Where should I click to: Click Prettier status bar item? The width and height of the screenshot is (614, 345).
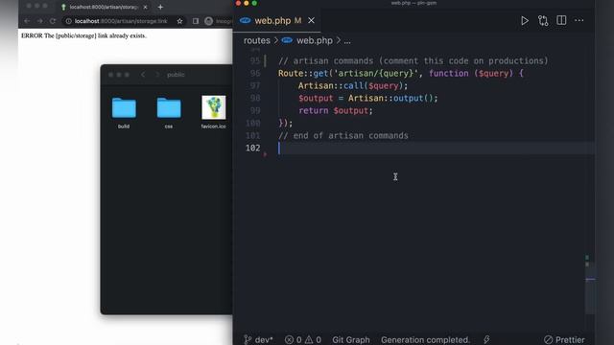564,339
